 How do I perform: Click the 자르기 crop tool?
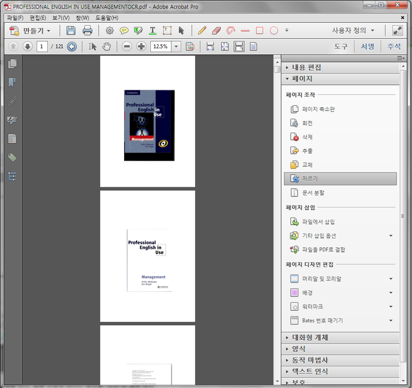click(x=340, y=178)
